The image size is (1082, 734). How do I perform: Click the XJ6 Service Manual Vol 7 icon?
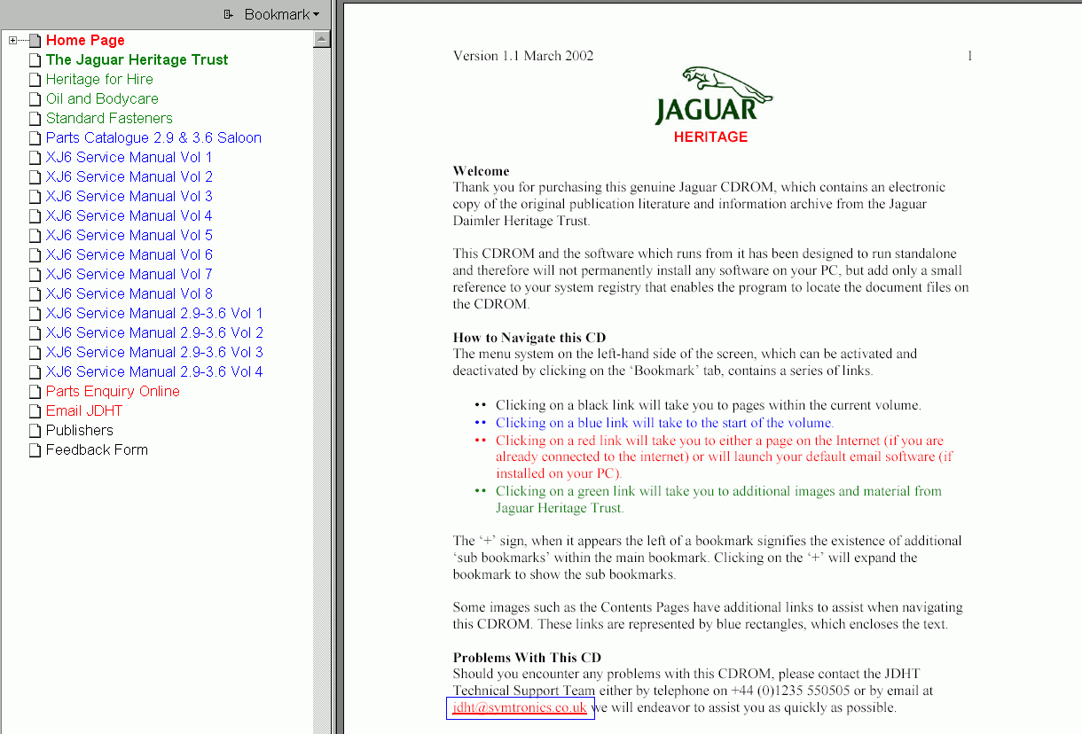tap(35, 274)
